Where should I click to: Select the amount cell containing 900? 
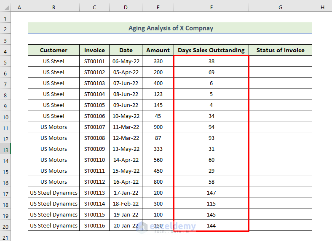(x=158, y=127)
